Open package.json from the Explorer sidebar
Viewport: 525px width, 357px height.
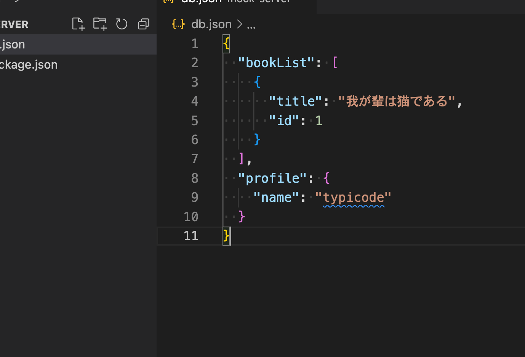[29, 64]
